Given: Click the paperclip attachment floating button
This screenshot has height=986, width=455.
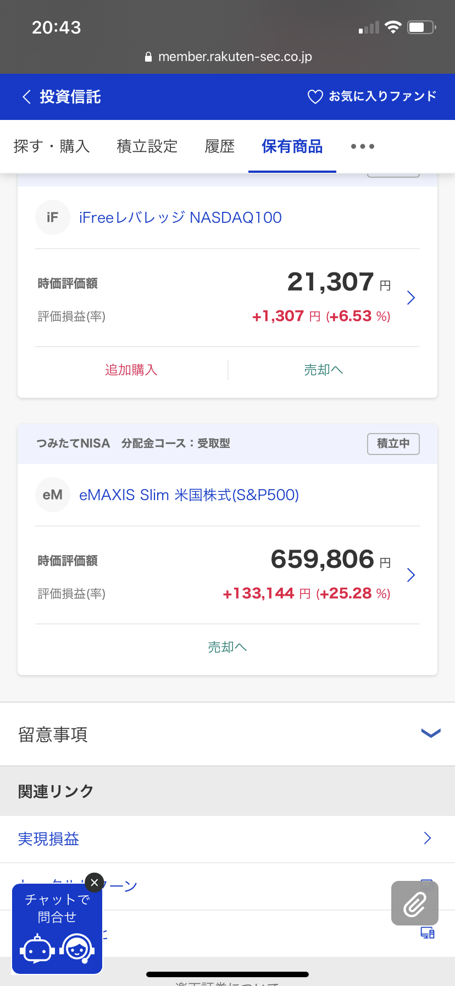Looking at the screenshot, I should (414, 903).
